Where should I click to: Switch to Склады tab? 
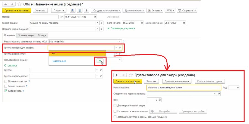click(x=42, y=35)
